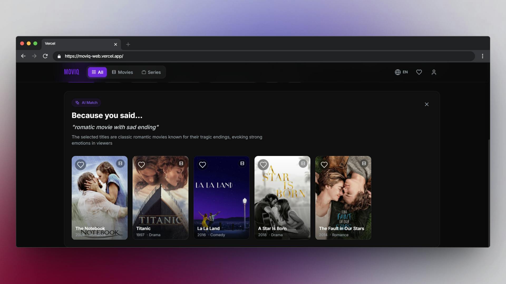Switch to the Series tab

point(151,72)
